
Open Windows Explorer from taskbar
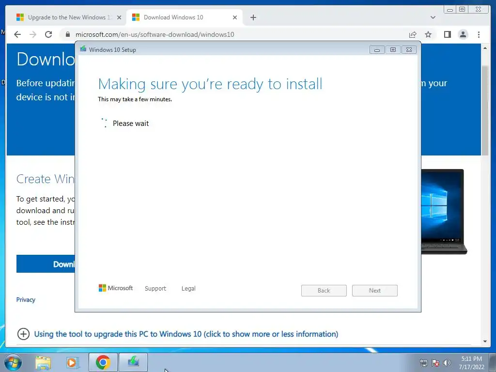pyautogui.click(x=43, y=362)
